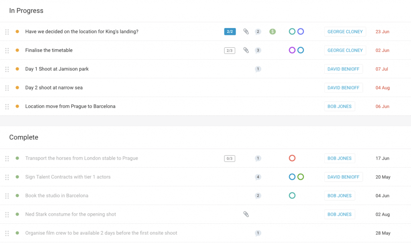
Task: Collapse the In Progress section
Action: [x=26, y=11]
